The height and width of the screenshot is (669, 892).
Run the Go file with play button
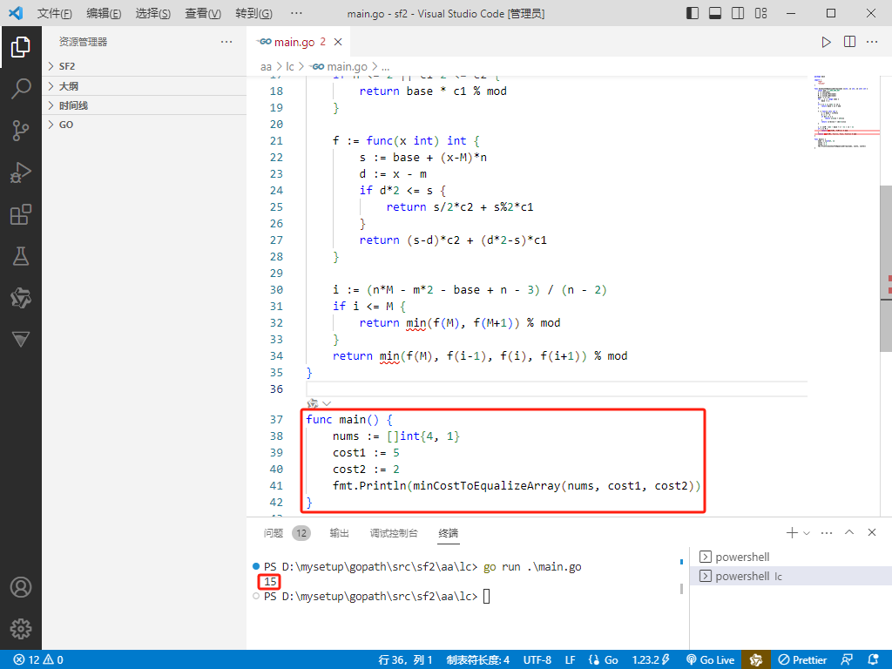pos(826,42)
